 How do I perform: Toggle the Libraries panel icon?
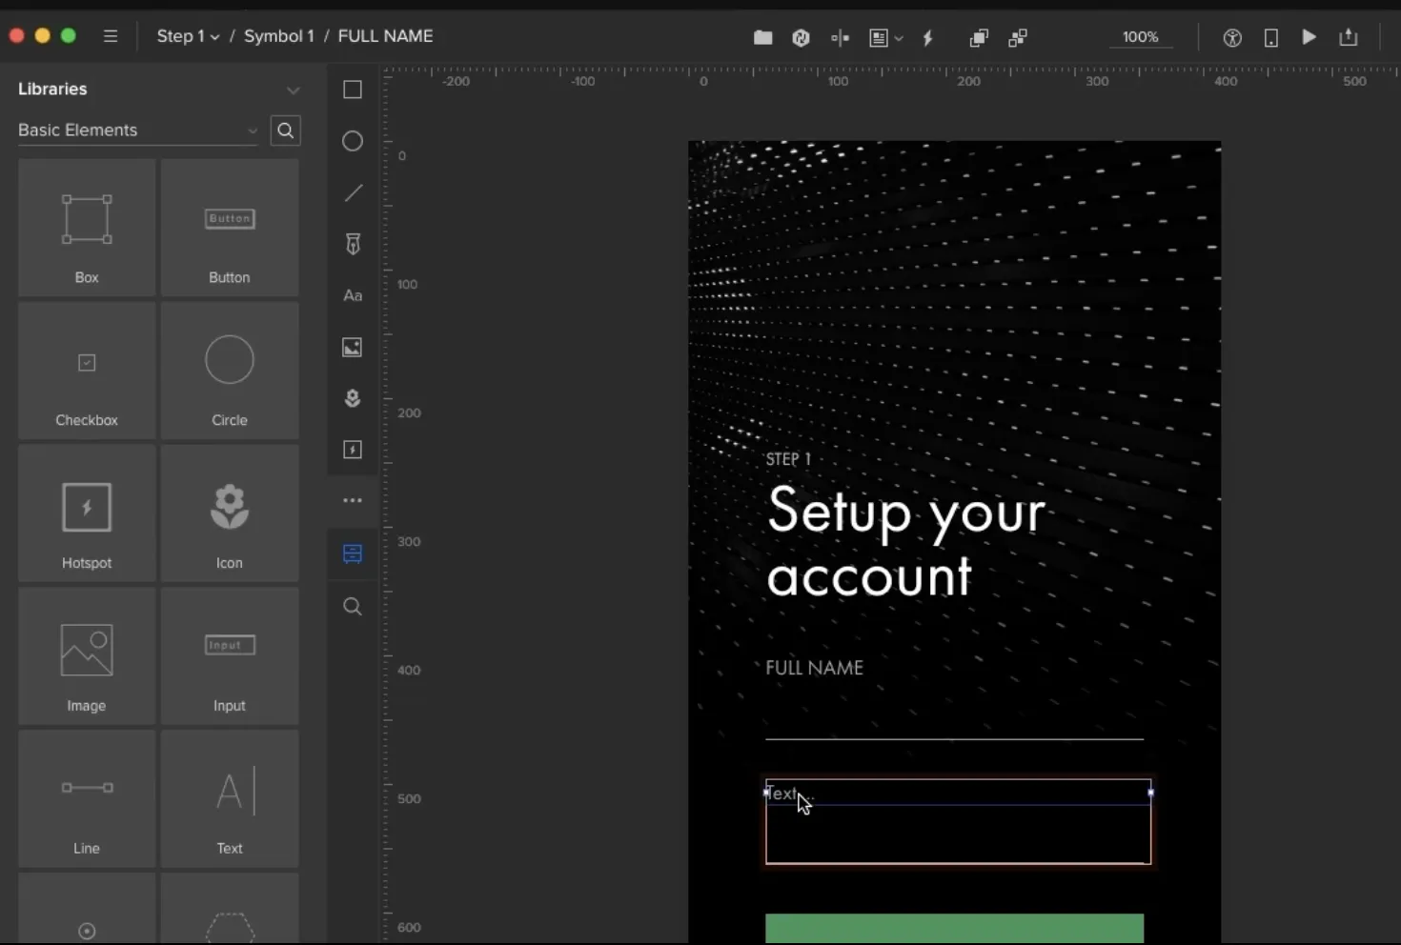coord(353,553)
